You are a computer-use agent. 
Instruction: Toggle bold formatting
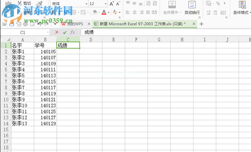pyautogui.click(x=53, y=12)
